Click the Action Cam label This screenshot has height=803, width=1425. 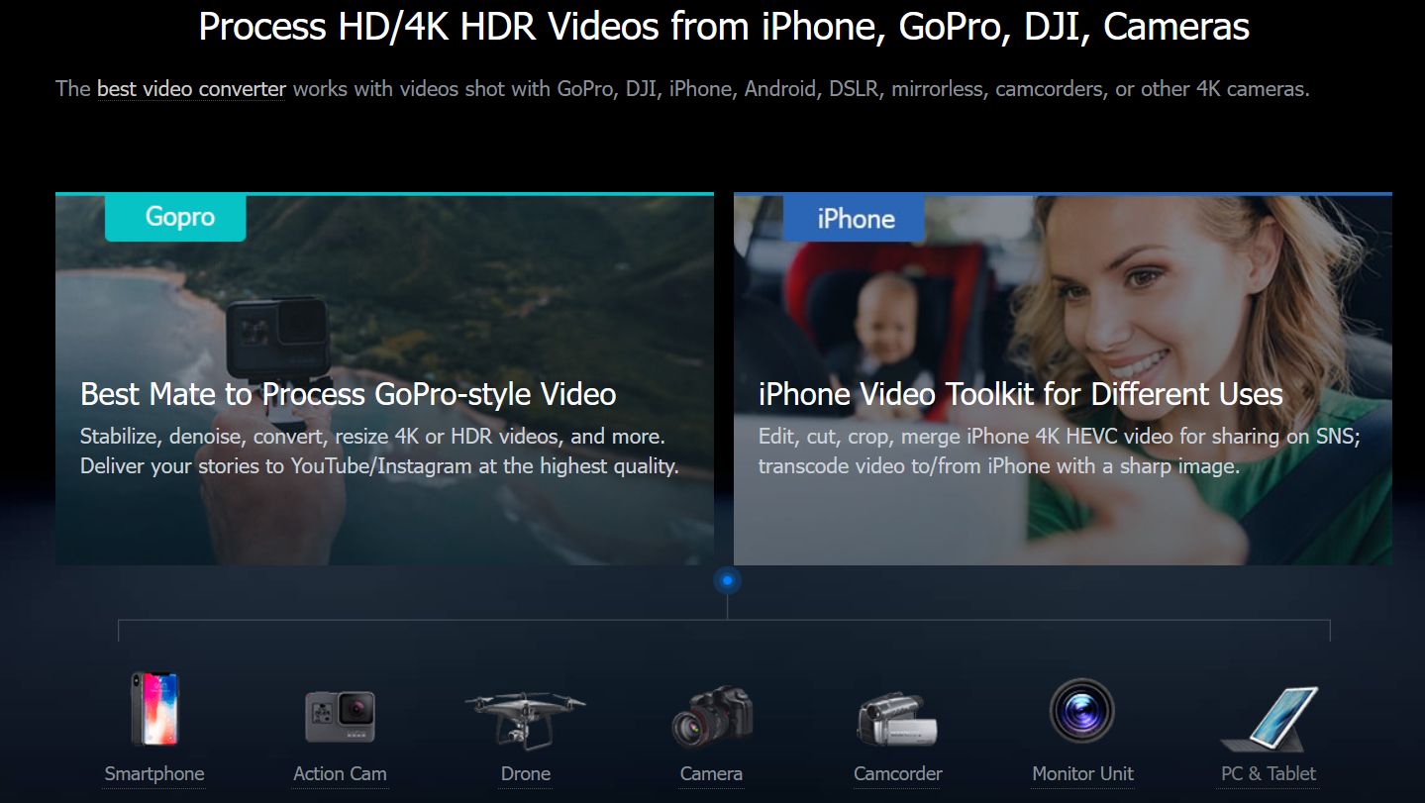(340, 774)
